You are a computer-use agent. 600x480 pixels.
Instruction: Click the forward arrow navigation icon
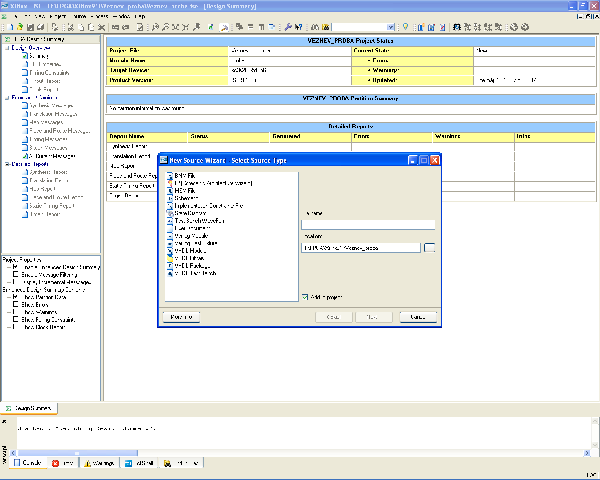(x=525, y=27)
